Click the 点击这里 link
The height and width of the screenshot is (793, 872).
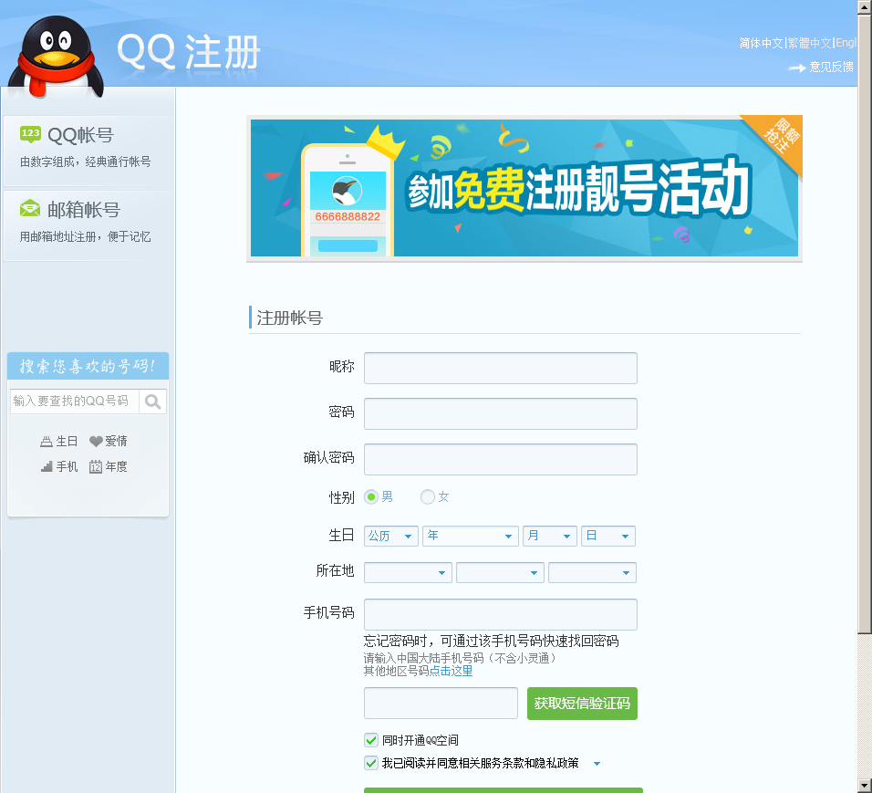coord(451,671)
